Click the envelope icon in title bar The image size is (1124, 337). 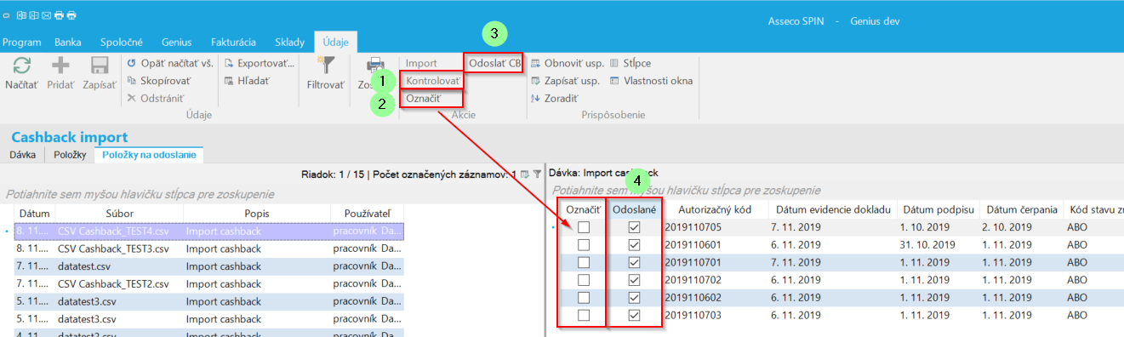pyautogui.click(x=45, y=15)
